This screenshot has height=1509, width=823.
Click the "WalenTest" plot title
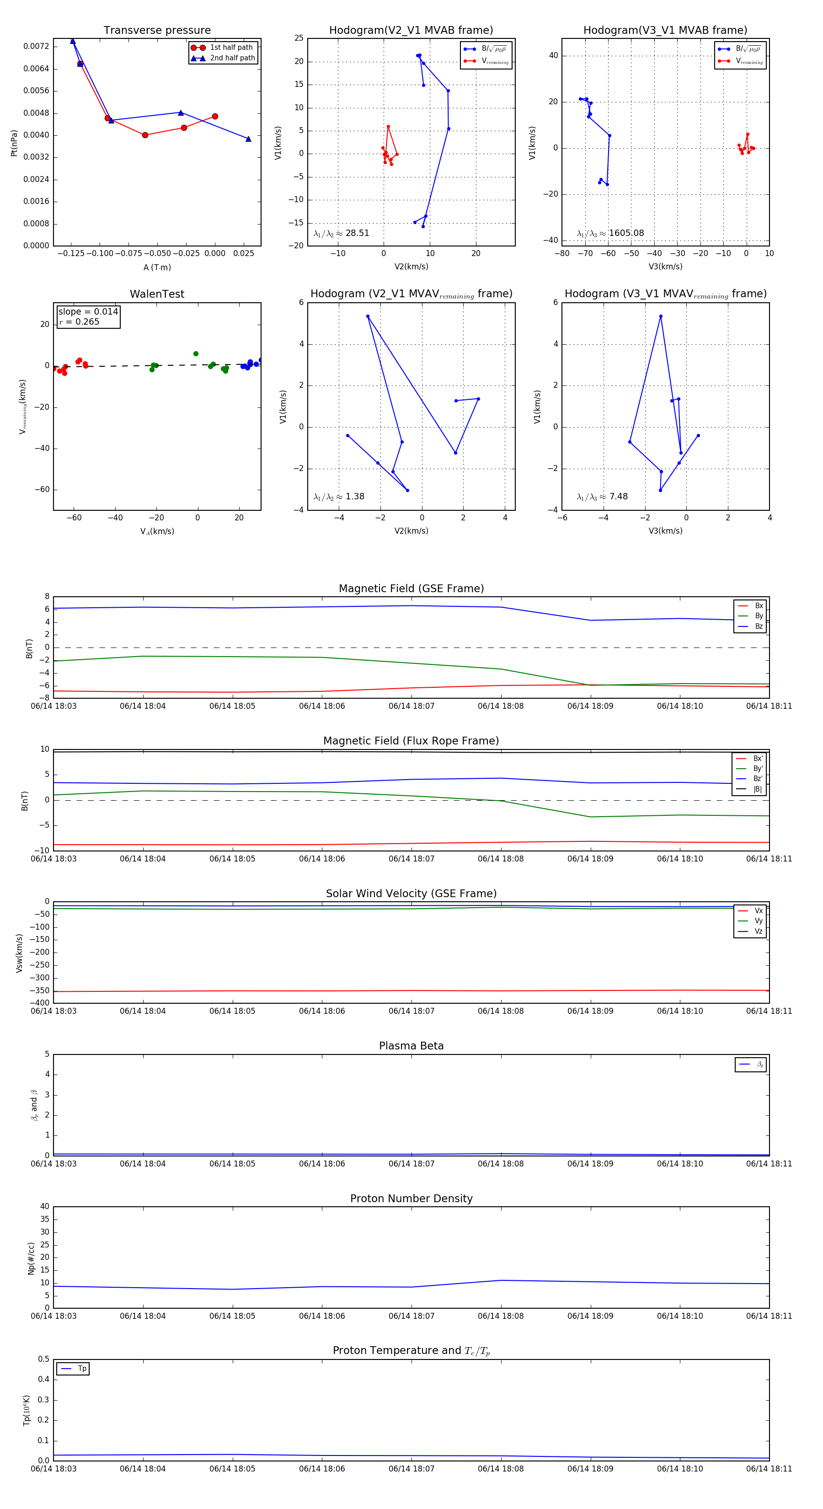click(157, 294)
